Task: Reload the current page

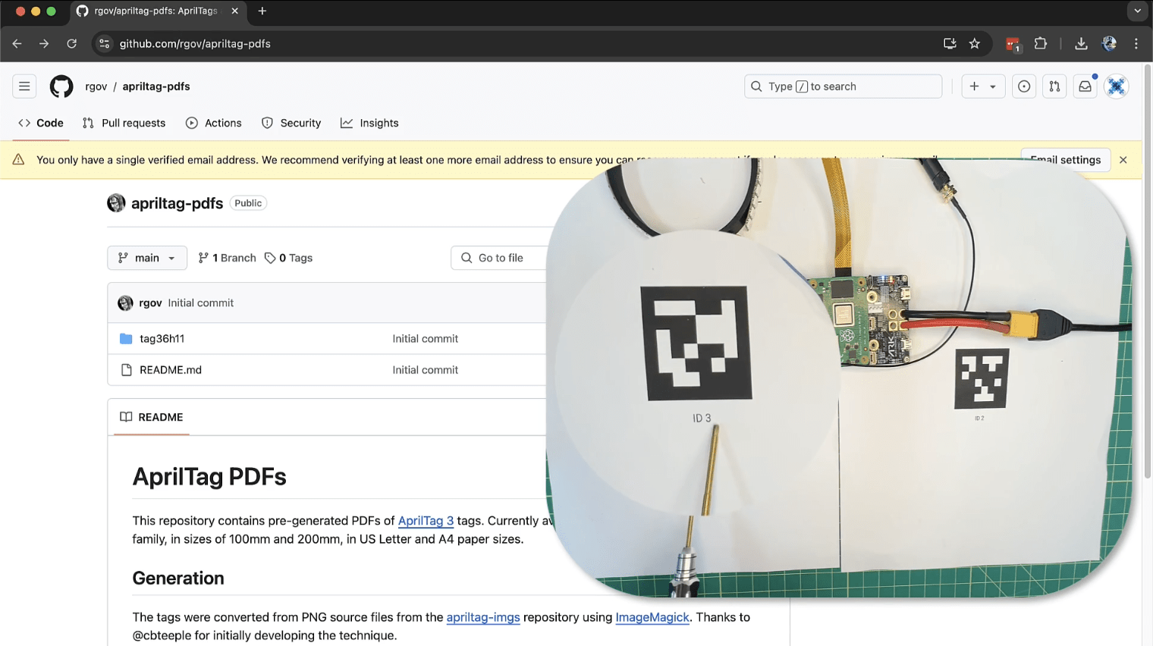Action: click(71, 44)
